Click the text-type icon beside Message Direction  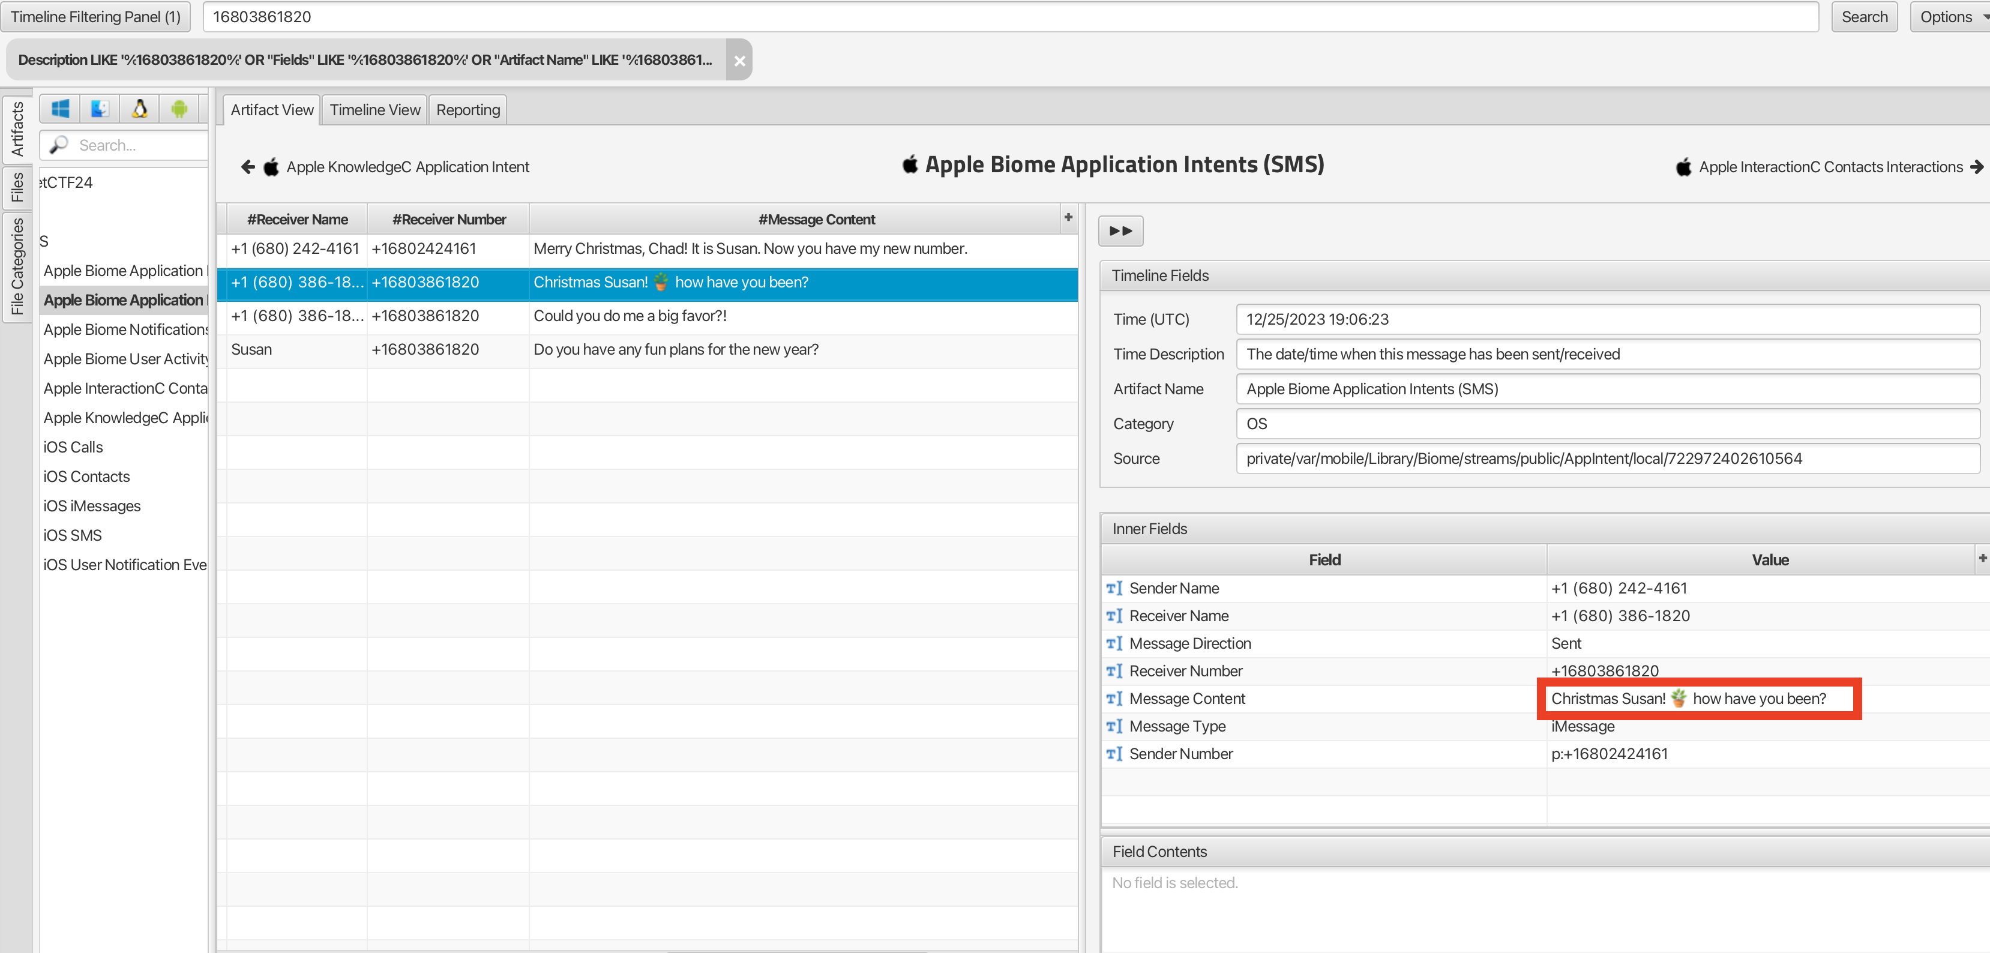click(x=1114, y=643)
